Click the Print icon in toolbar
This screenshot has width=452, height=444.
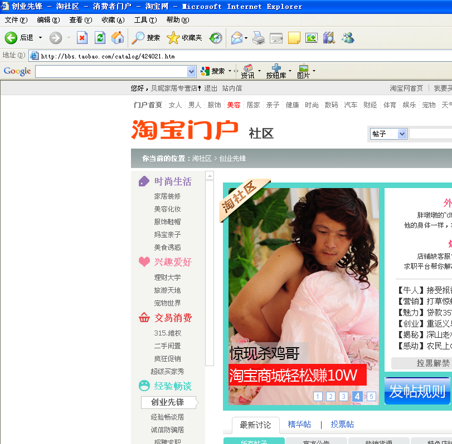(258, 38)
